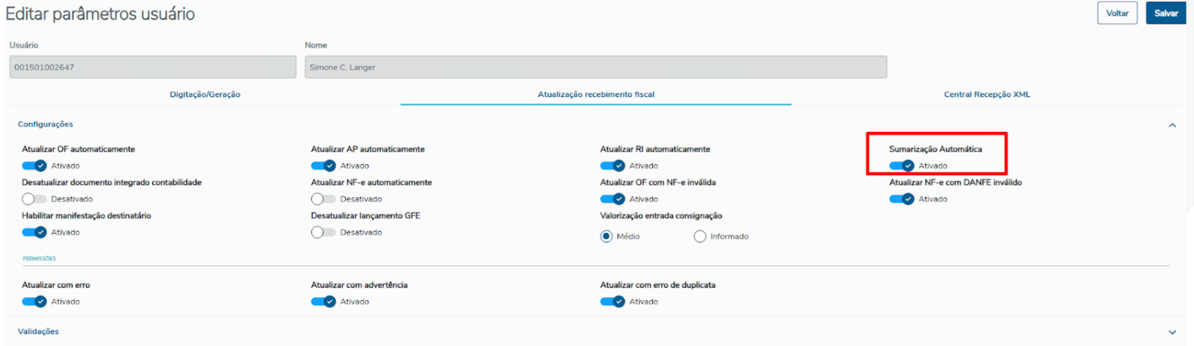Toggle Atualizar OF automaticamente switch
The width and height of the screenshot is (1194, 346).
point(34,166)
